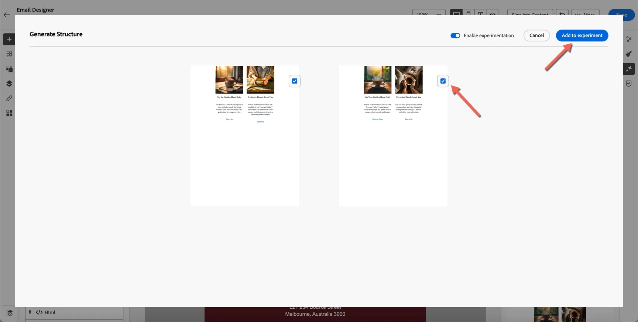Go back using the arrow beside Email Designer

click(7, 15)
